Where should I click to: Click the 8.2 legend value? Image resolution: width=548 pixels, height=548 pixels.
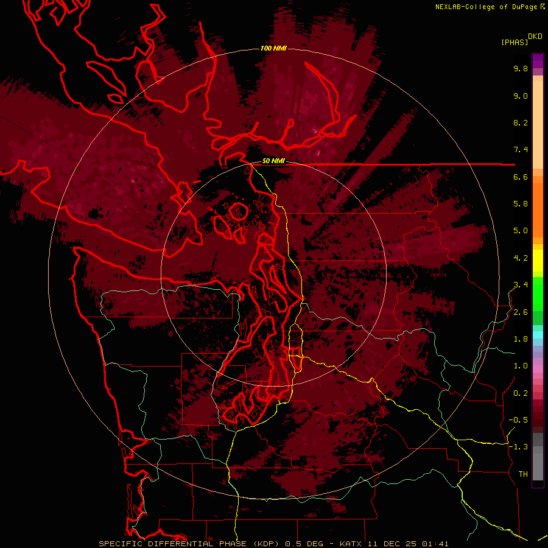(521, 122)
